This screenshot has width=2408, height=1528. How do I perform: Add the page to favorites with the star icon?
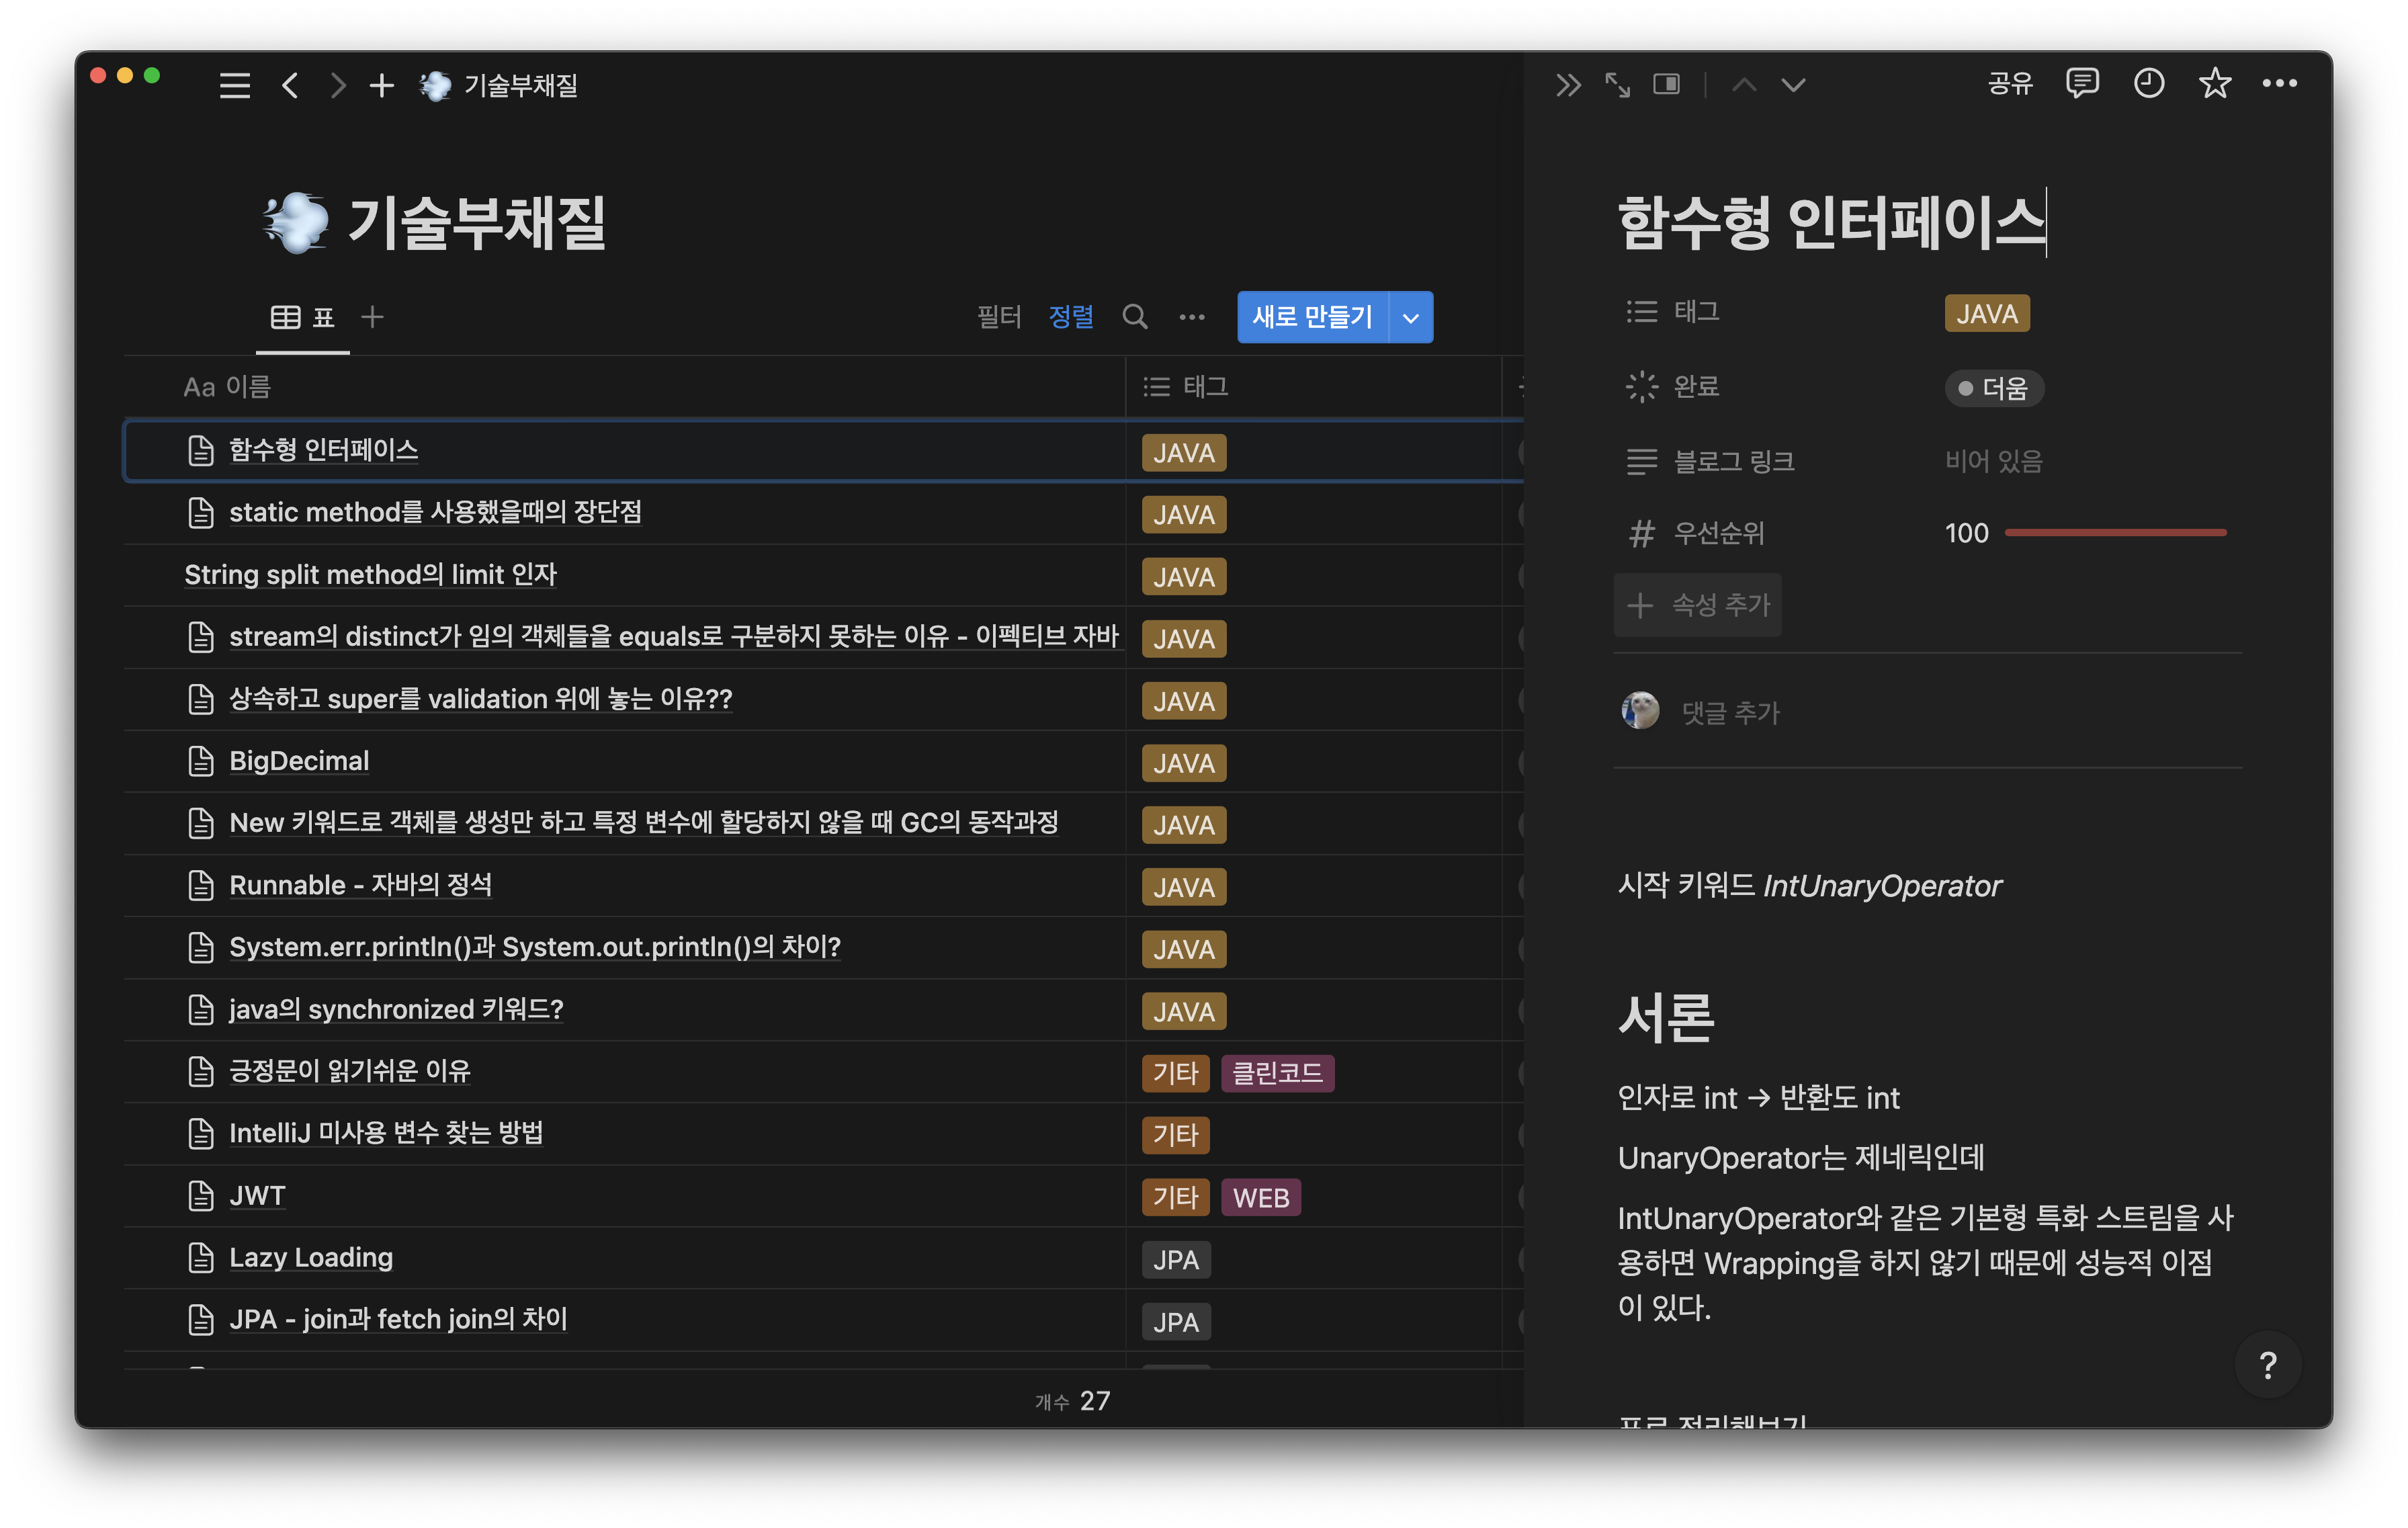(x=2214, y=83)
